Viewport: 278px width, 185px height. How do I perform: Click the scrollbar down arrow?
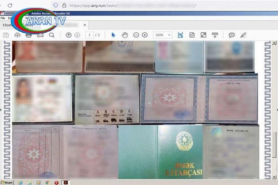click(x=274, y=178)
